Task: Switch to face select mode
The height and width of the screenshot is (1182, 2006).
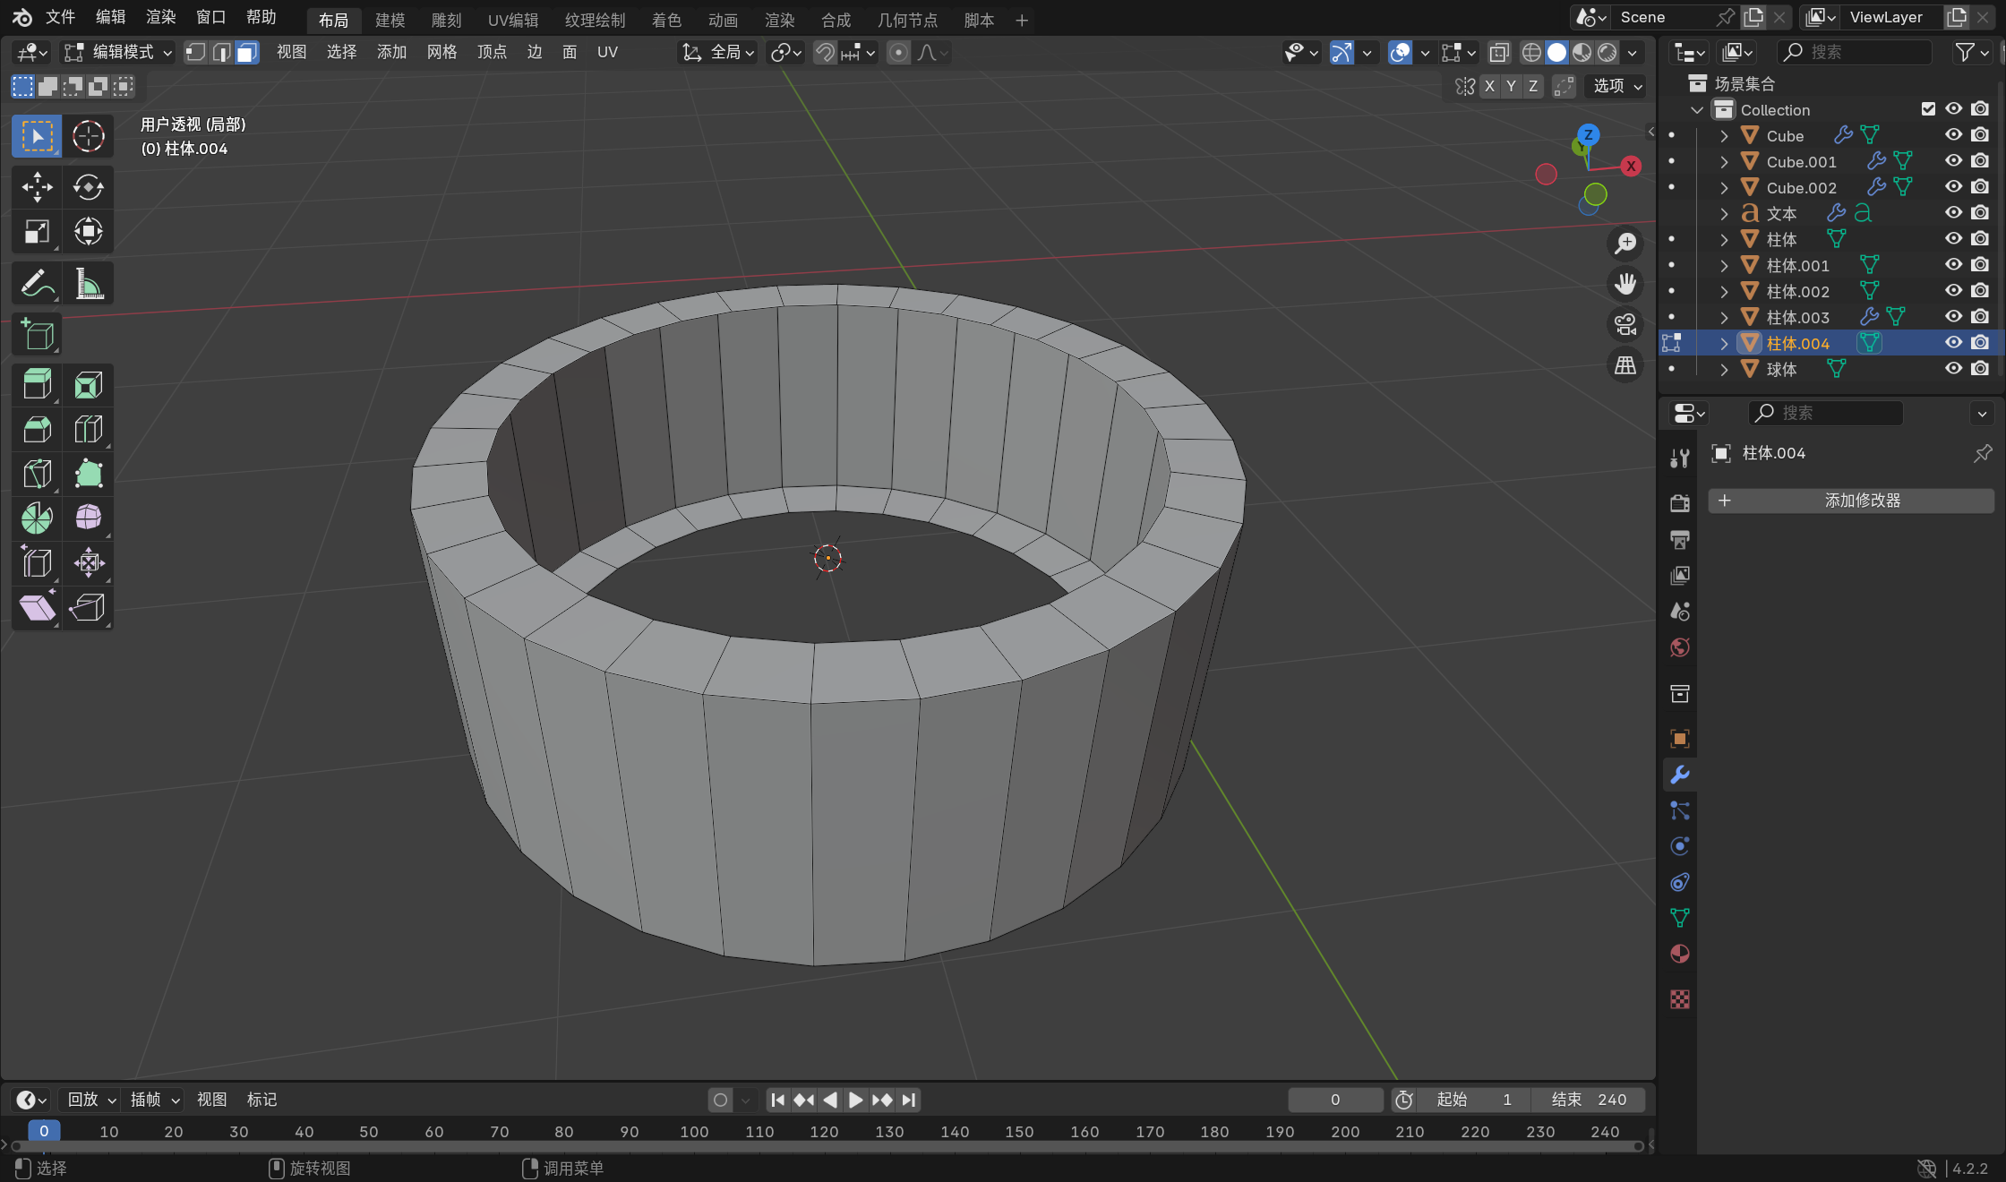Action: click(x=247, y=53)
